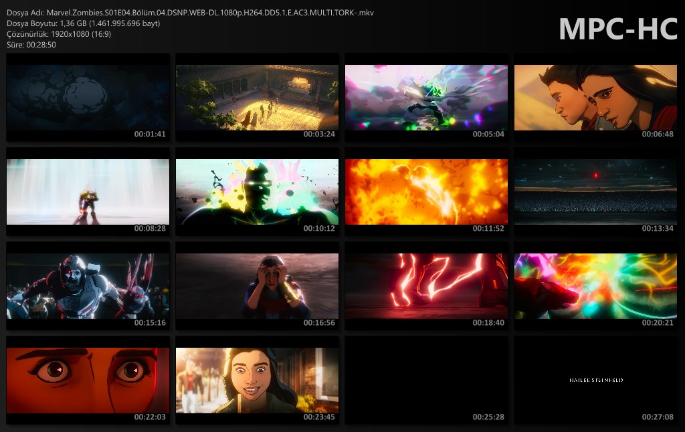This screenshot has width=685, height=432.
Task: Open the thumbnail at 00:01:41
Action: pyautogui.click(x=88, y=97)
